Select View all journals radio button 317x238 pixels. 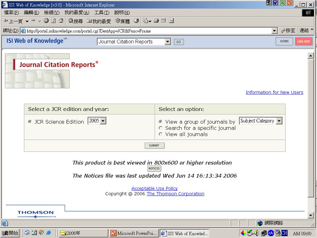(160, 134)
